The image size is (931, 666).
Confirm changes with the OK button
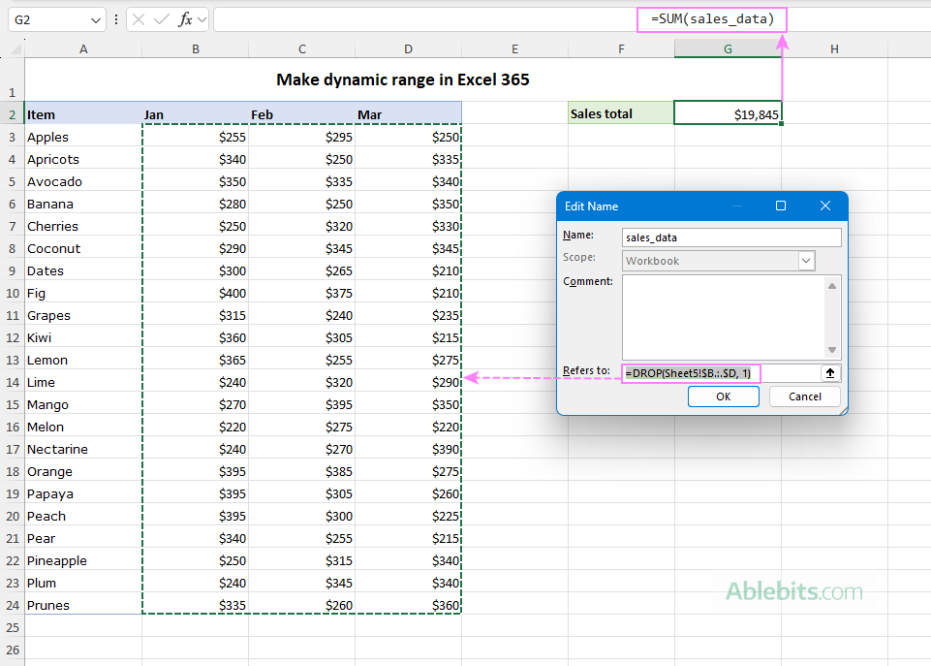coord(724,396)
